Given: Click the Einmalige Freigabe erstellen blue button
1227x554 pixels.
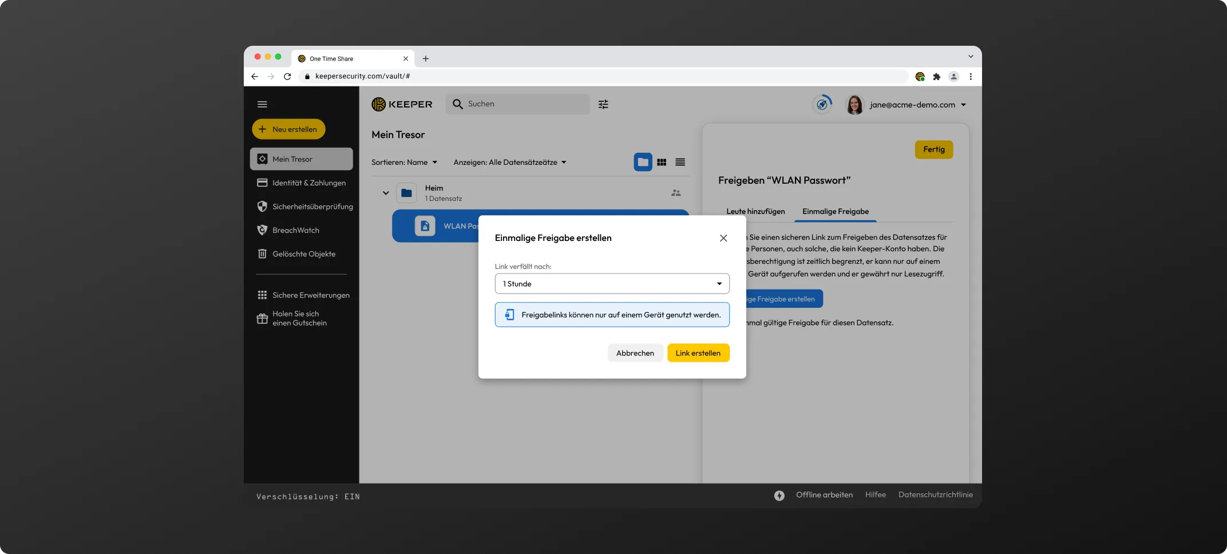Looking at the screenshot, I should pos(784,299).
